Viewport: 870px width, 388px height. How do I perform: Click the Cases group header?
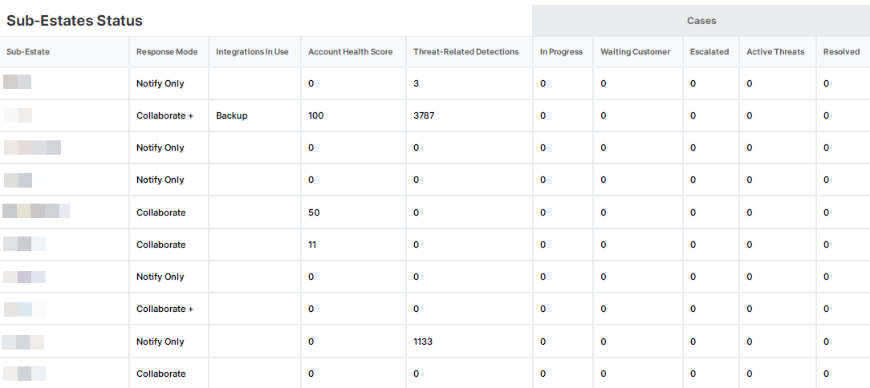pos(701,21)
